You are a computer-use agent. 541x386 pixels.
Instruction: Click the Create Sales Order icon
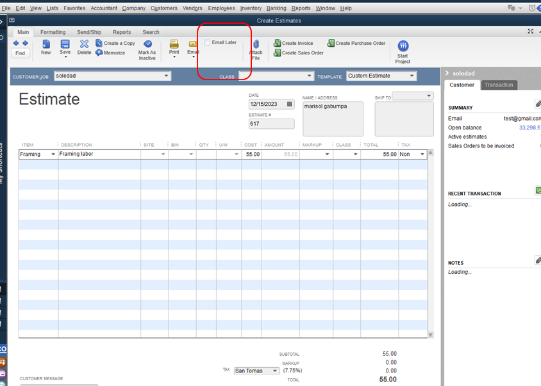coord(277,53)
